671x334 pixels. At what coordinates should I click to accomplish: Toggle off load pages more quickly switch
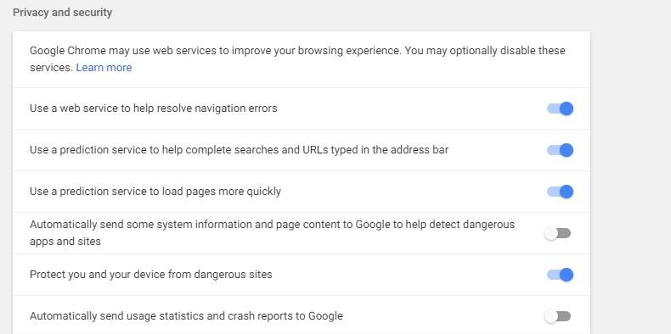(x=560, y=192)
